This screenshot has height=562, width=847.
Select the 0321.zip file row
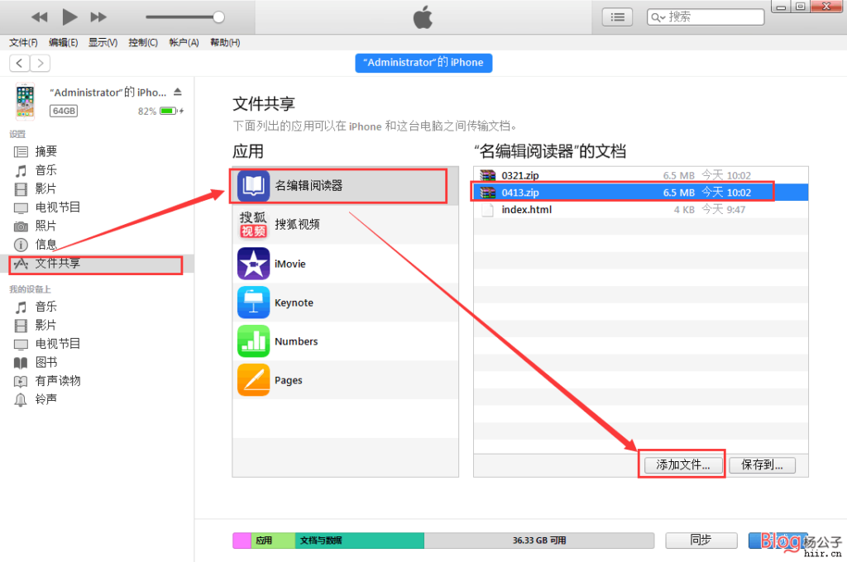(641, 175)
